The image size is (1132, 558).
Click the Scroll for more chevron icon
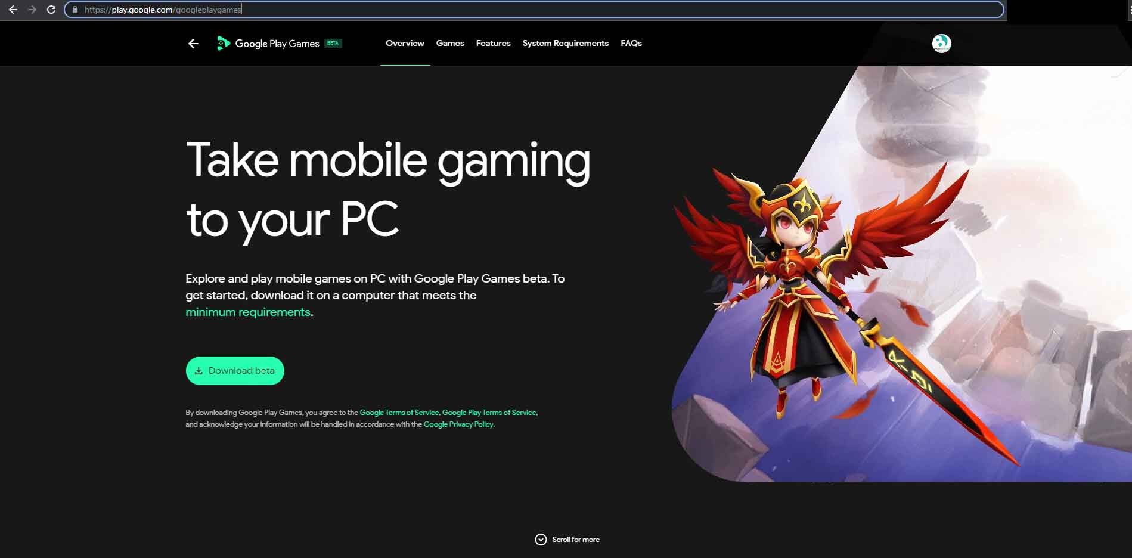[541, 540]
